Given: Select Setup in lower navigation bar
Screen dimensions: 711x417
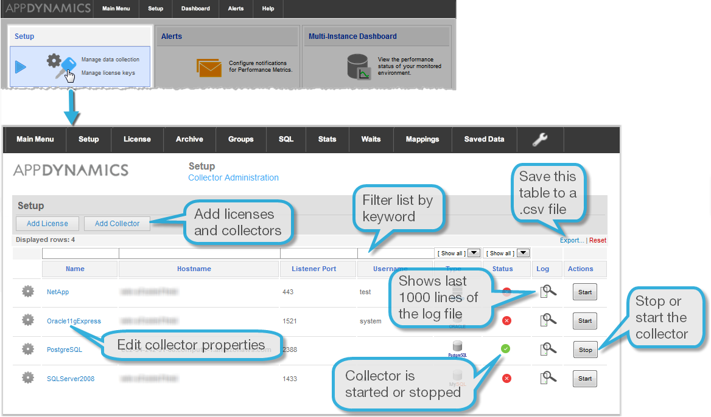Looking at the screenshot, I should coord(88,139).
